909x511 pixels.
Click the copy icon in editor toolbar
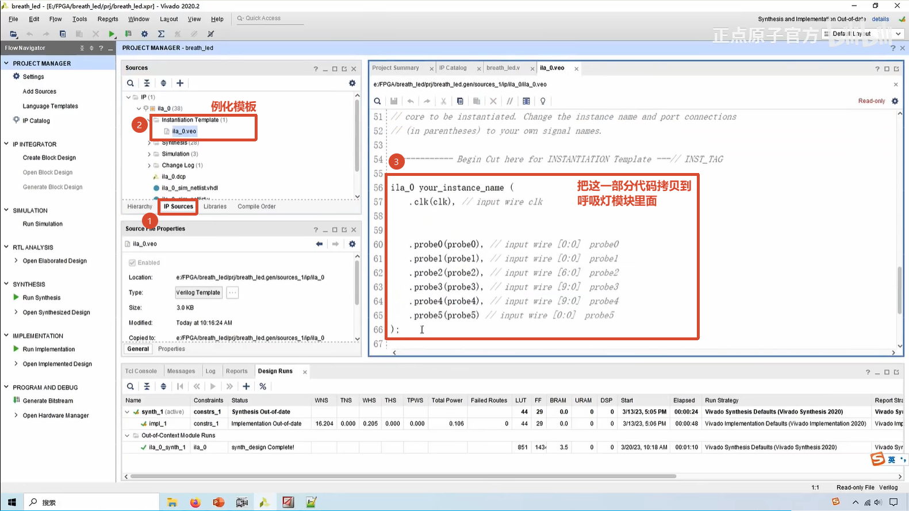pos(460,101)
